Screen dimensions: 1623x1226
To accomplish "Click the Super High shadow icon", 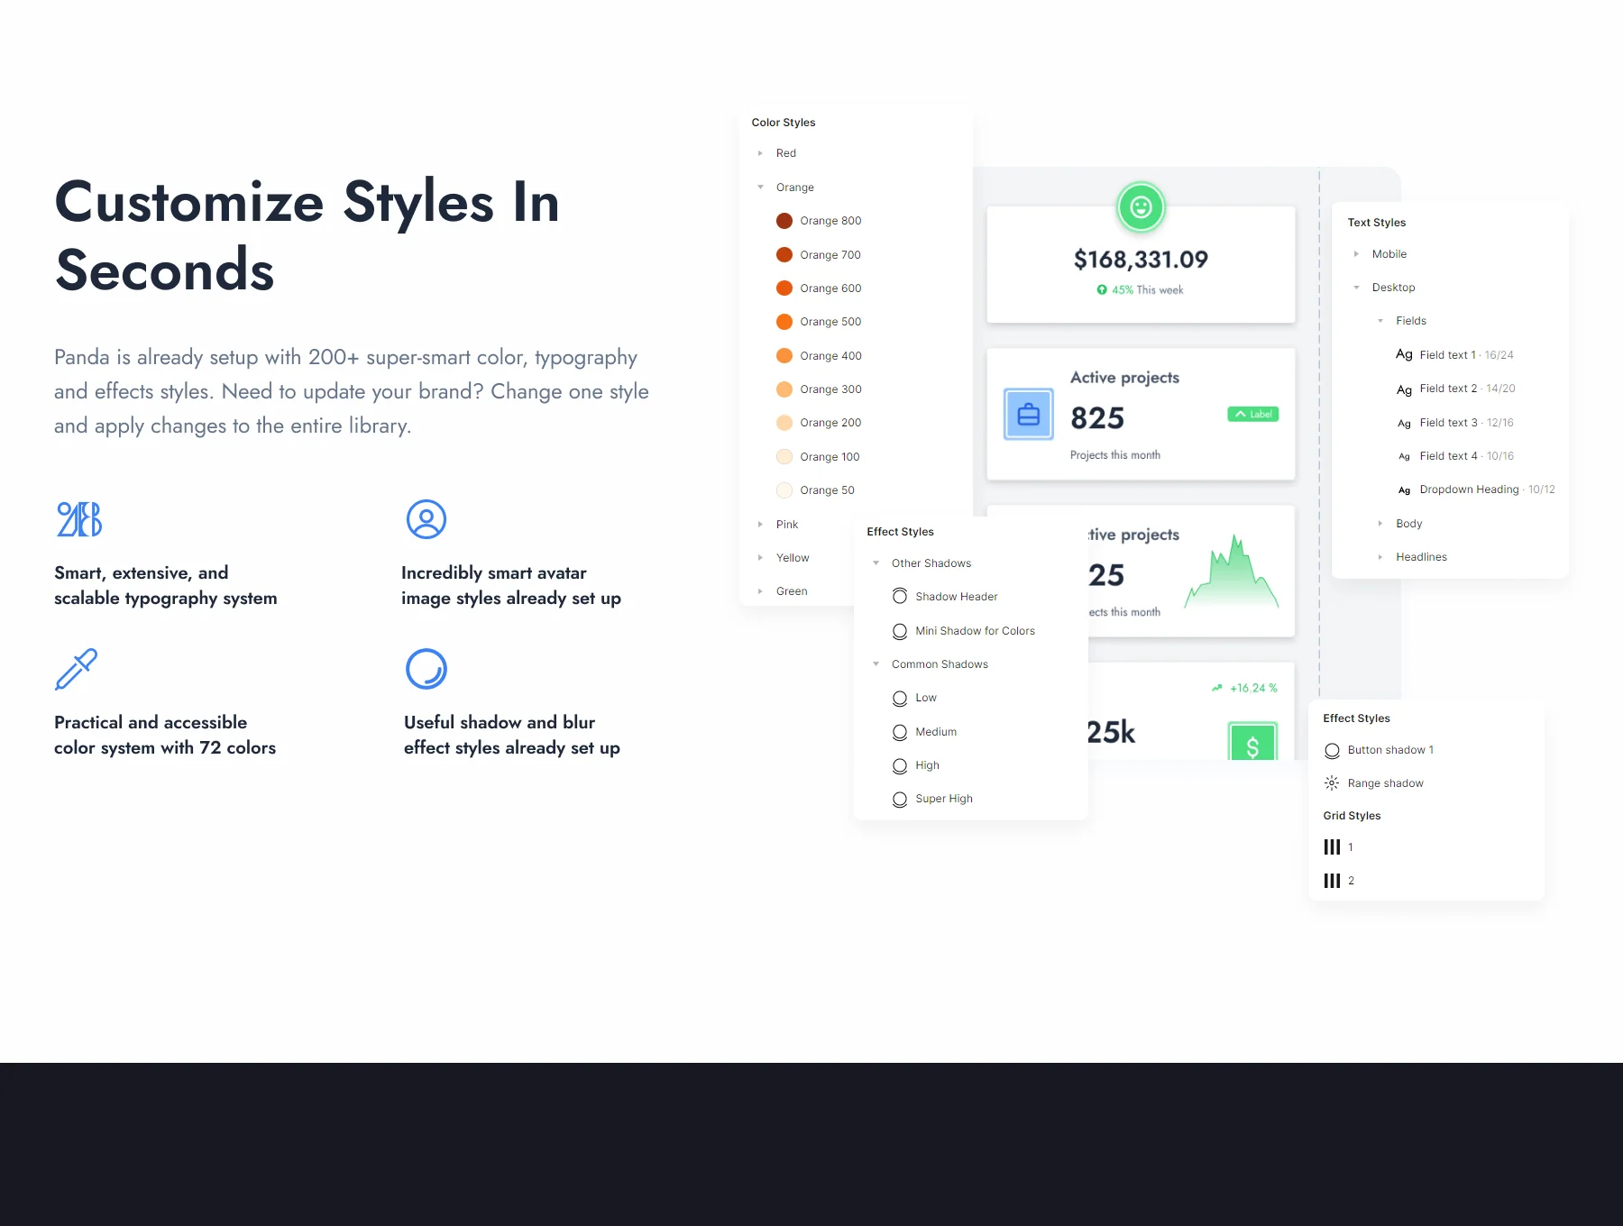I will tap(900, 799).
